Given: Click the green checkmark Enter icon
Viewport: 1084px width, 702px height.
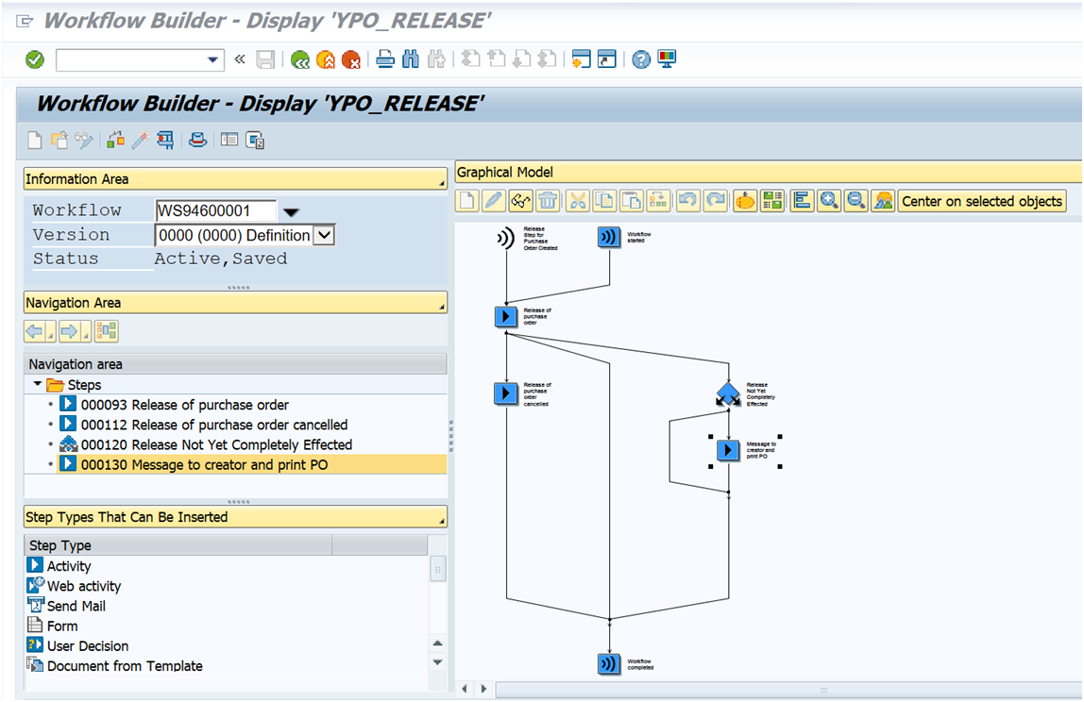Looking at the screenshot, I should coord(33,58).
